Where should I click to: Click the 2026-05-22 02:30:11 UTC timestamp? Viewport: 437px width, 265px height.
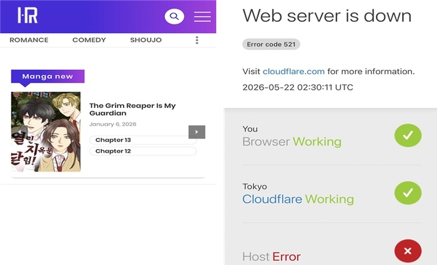pos(298,87)
